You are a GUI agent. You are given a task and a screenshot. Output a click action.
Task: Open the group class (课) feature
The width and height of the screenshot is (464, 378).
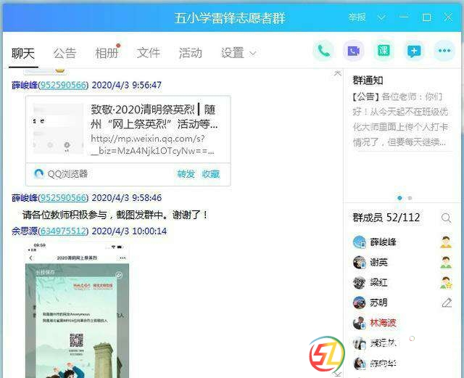click(x=383, y=51)
